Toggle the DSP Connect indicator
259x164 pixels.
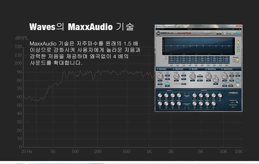pos(232,34)
